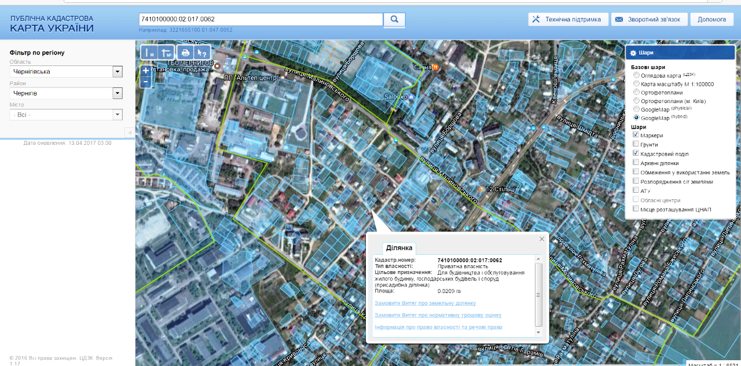This screenshot has height=366, width=741.
Task: Click the Шари panel header
Action: pyautogui.click(x=681, y=53)
